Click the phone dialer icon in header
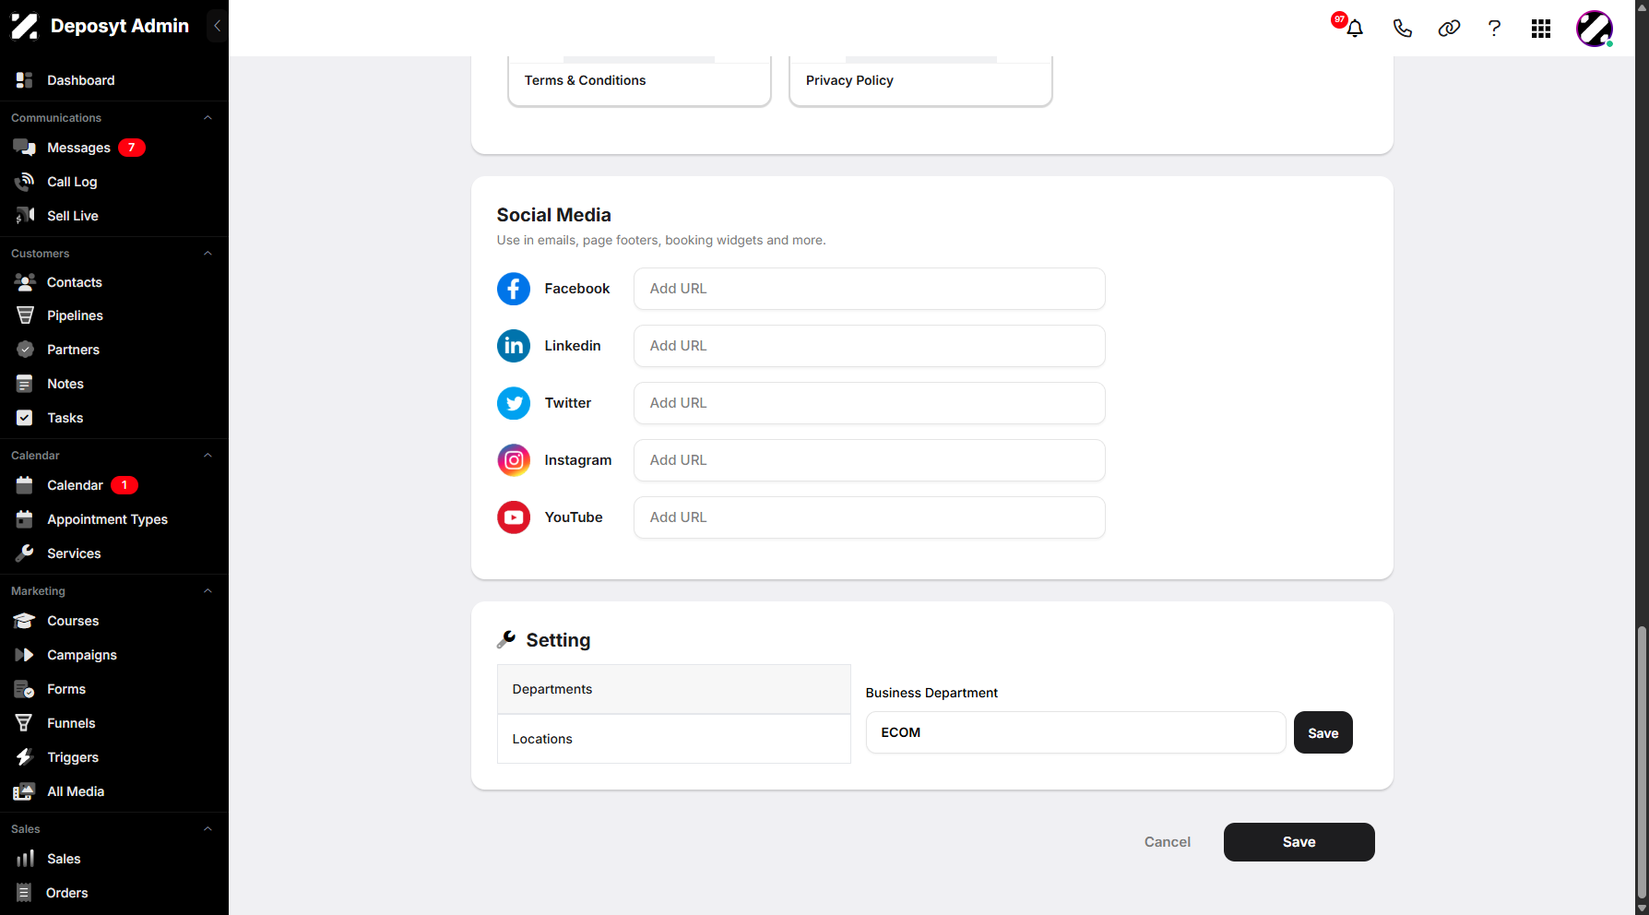The width and height of the screenshot is (1649, 915). pyautogui.click(x=1402, y=29)
